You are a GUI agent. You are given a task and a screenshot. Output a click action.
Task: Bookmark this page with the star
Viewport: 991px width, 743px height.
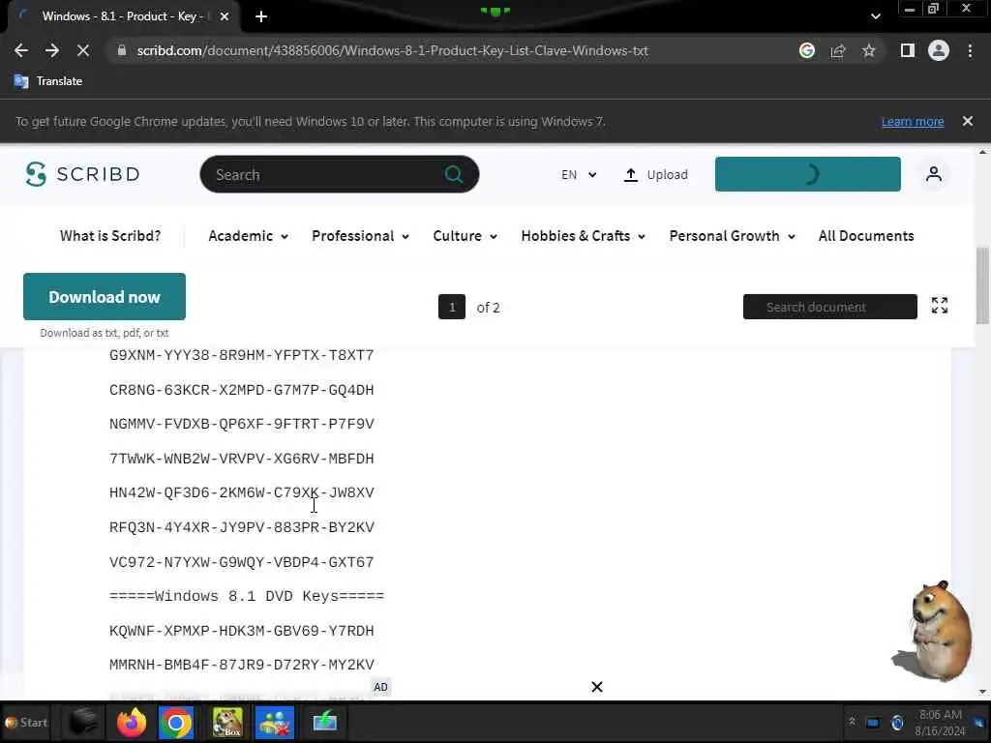(869, 50)
